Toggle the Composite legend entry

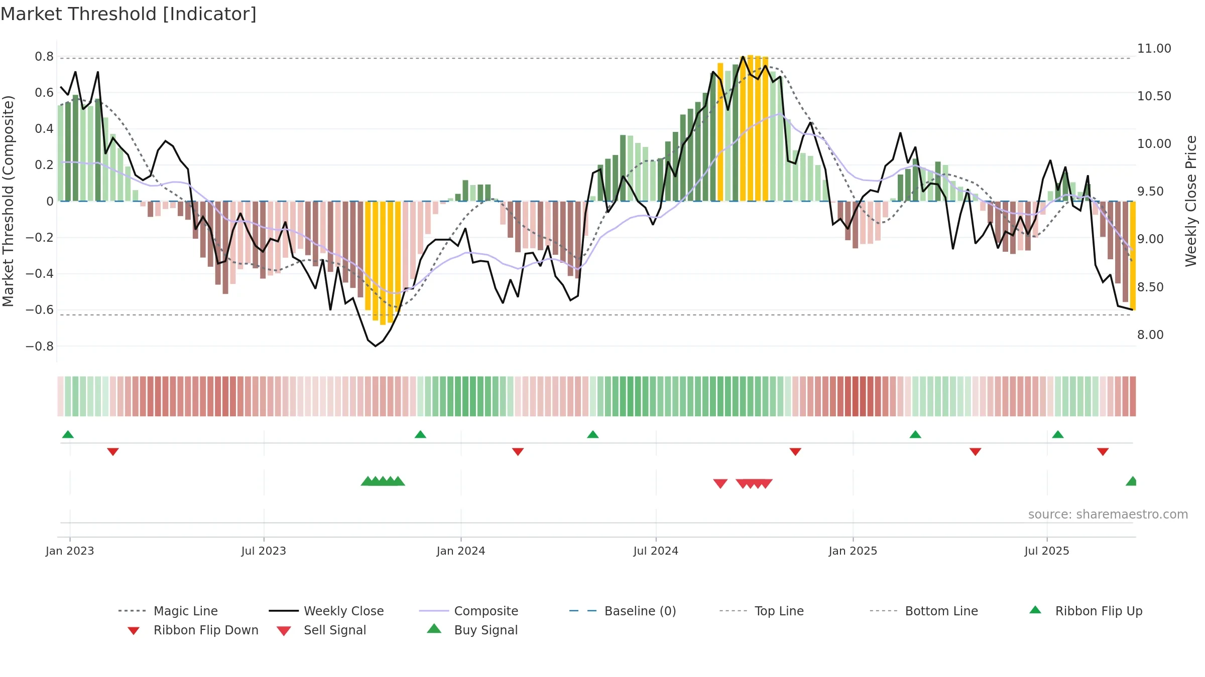pos(468,611)
